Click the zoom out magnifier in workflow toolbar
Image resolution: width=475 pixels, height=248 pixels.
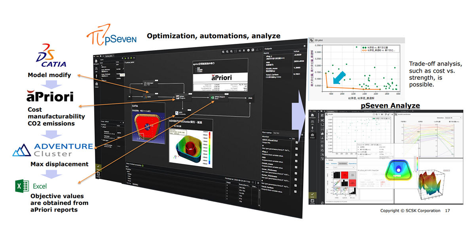[x=227, y=51]
